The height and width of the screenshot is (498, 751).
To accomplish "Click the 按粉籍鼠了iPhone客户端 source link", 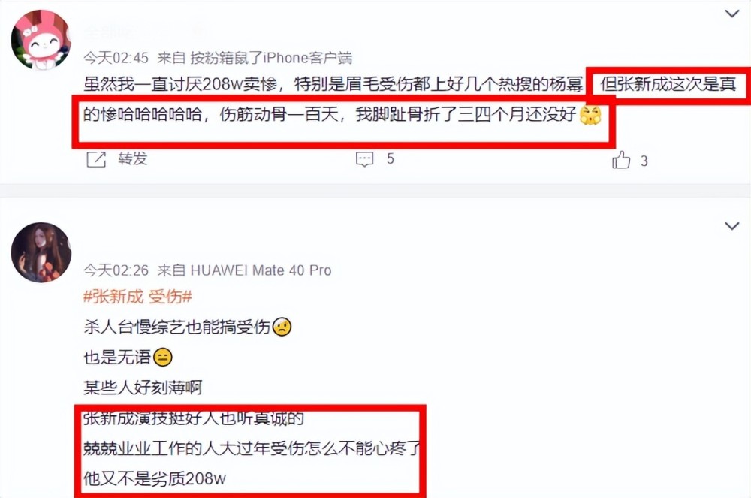I will [x=271, y=58].
